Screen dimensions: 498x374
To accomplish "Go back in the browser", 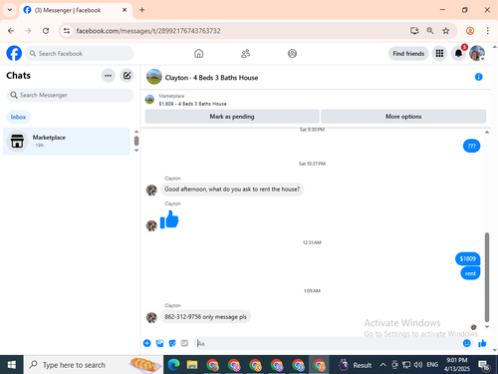I will [11, 31].
